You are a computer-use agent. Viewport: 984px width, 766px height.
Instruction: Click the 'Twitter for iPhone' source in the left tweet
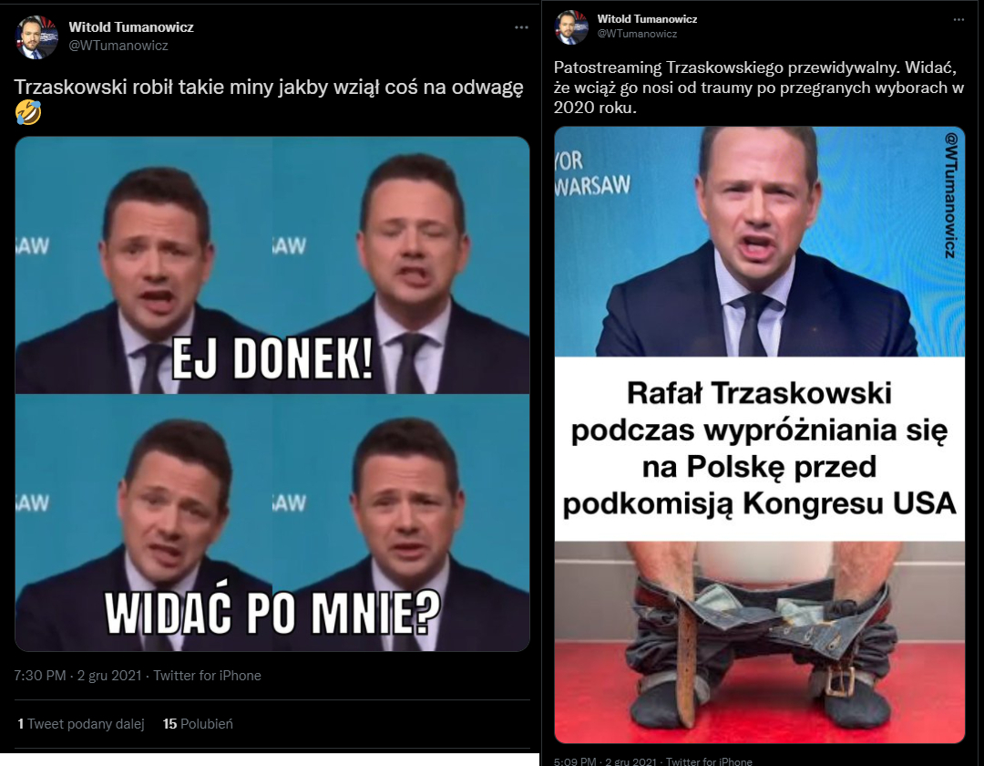(207, 676)
